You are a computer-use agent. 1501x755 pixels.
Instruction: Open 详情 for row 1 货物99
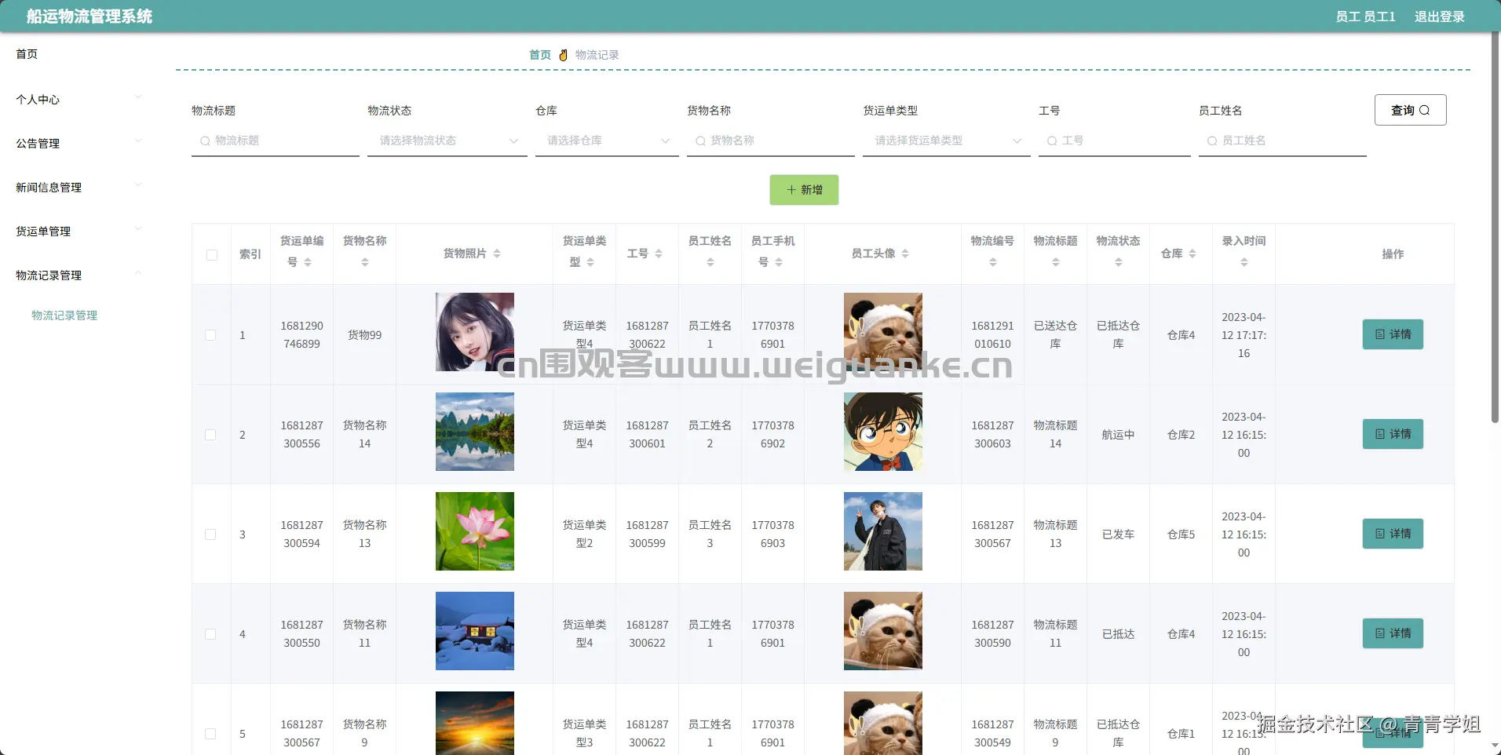[1393, 334]
